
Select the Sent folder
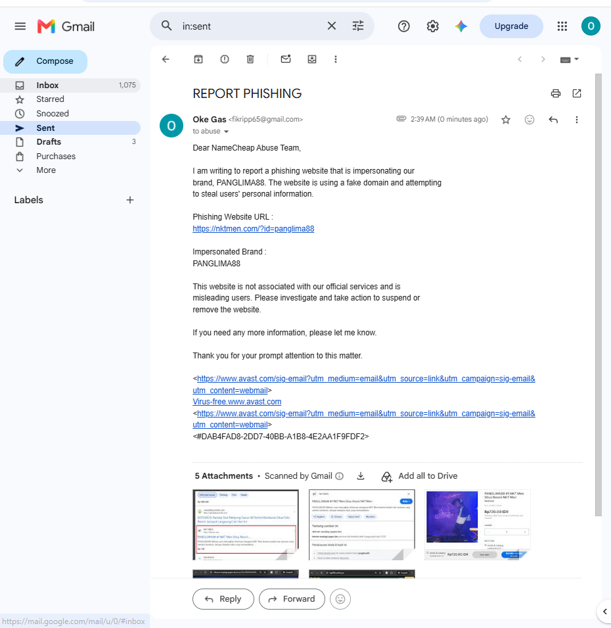point(70,128)
